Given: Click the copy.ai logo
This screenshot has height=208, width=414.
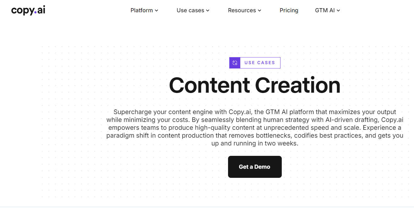Looking at the screenshot, I should [28, 10].
